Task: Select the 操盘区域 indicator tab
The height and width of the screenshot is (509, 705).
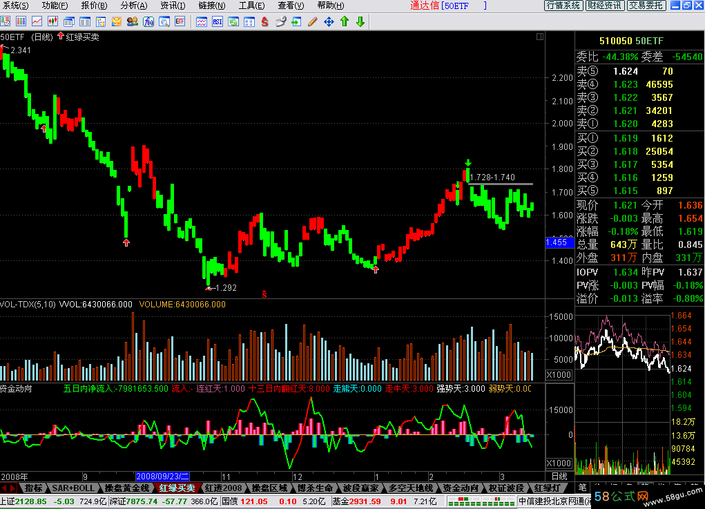Action: pos(269,488)
